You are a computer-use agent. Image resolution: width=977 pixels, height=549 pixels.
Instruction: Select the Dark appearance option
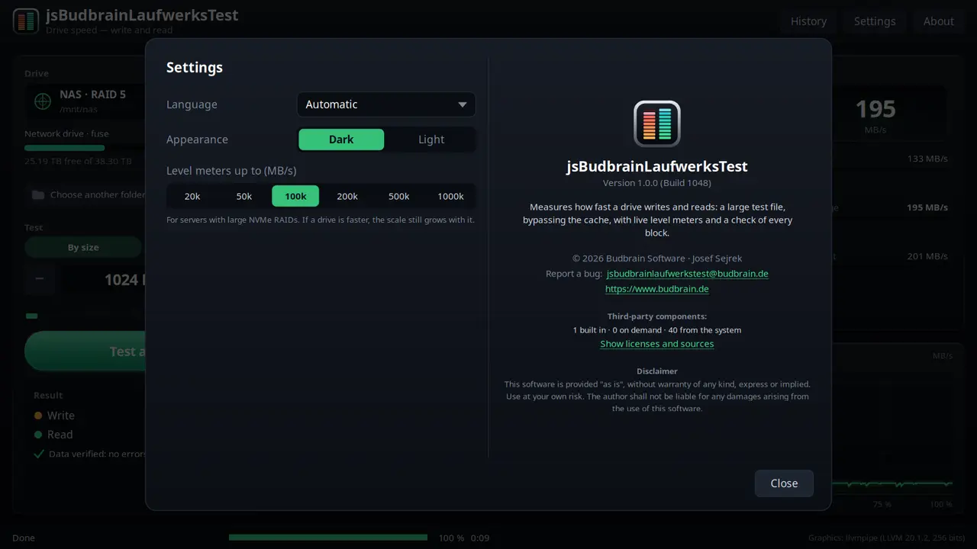click(x=341, y=140)
